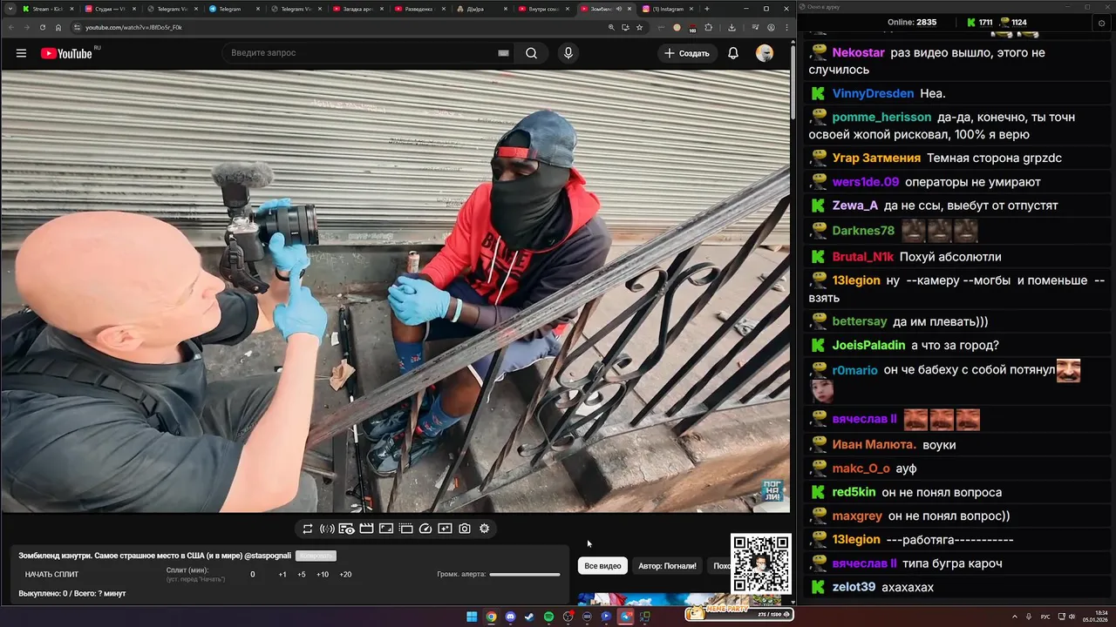Go to YouTube home via logo
Screen dimensions: 1116x627
click(x=66, y=53)
